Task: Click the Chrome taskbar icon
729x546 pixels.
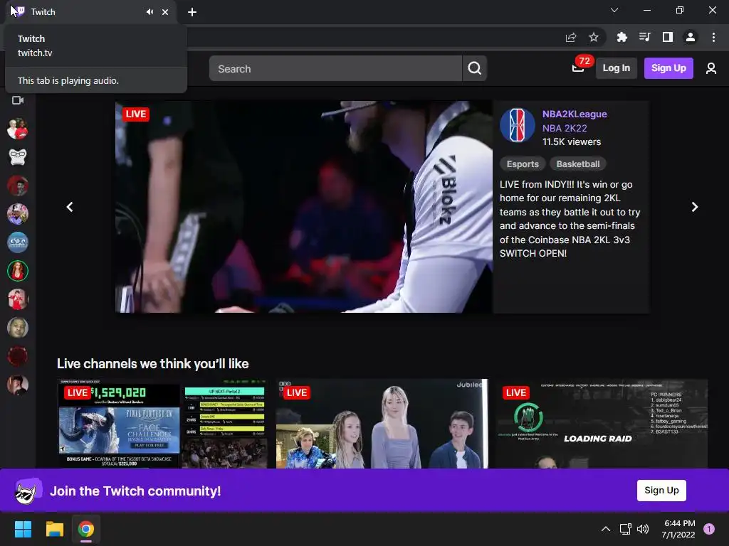Action: pos(86,529)
